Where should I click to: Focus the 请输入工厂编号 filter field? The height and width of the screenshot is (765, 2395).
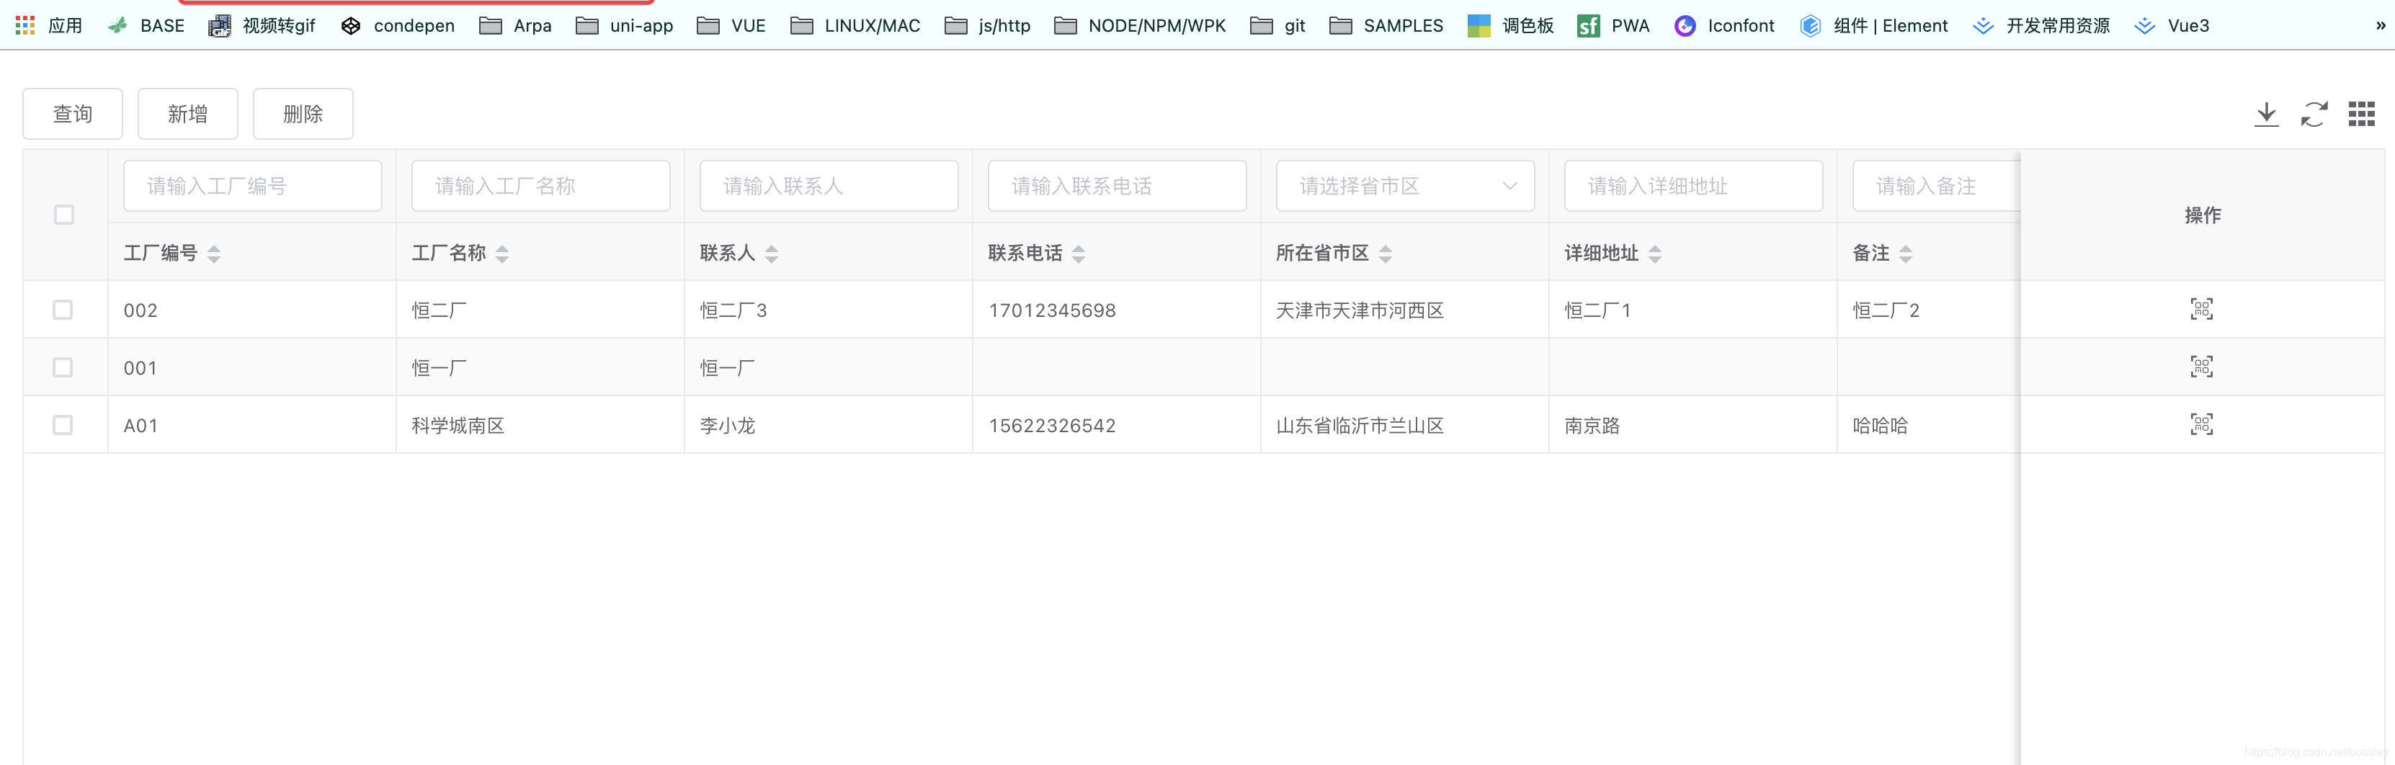pos(252,186)
